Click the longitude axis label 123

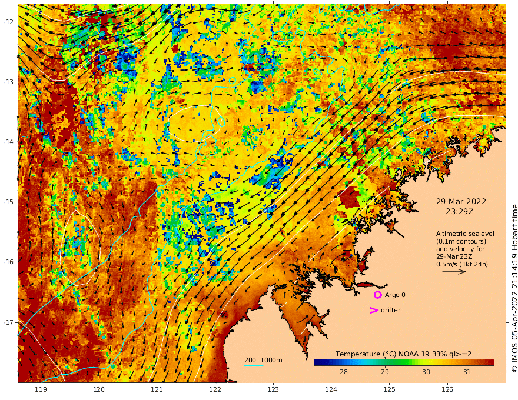coord(273,389)
